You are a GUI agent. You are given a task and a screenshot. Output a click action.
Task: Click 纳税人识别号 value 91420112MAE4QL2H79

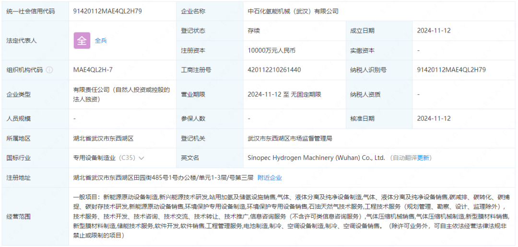451,70
